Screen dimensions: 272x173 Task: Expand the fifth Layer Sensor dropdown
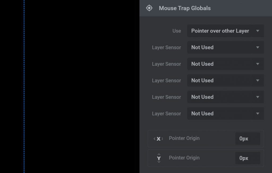pos(257,113)
